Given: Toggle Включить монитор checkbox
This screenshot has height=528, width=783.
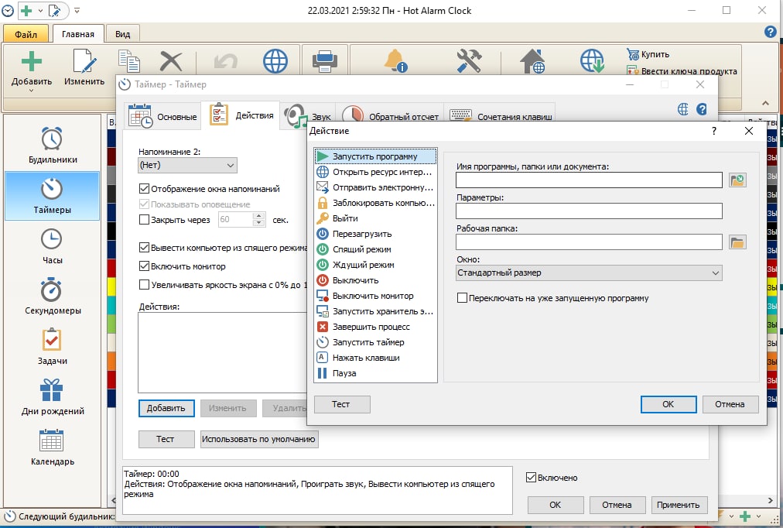Looking at the screenshot, I should point(144,266).
